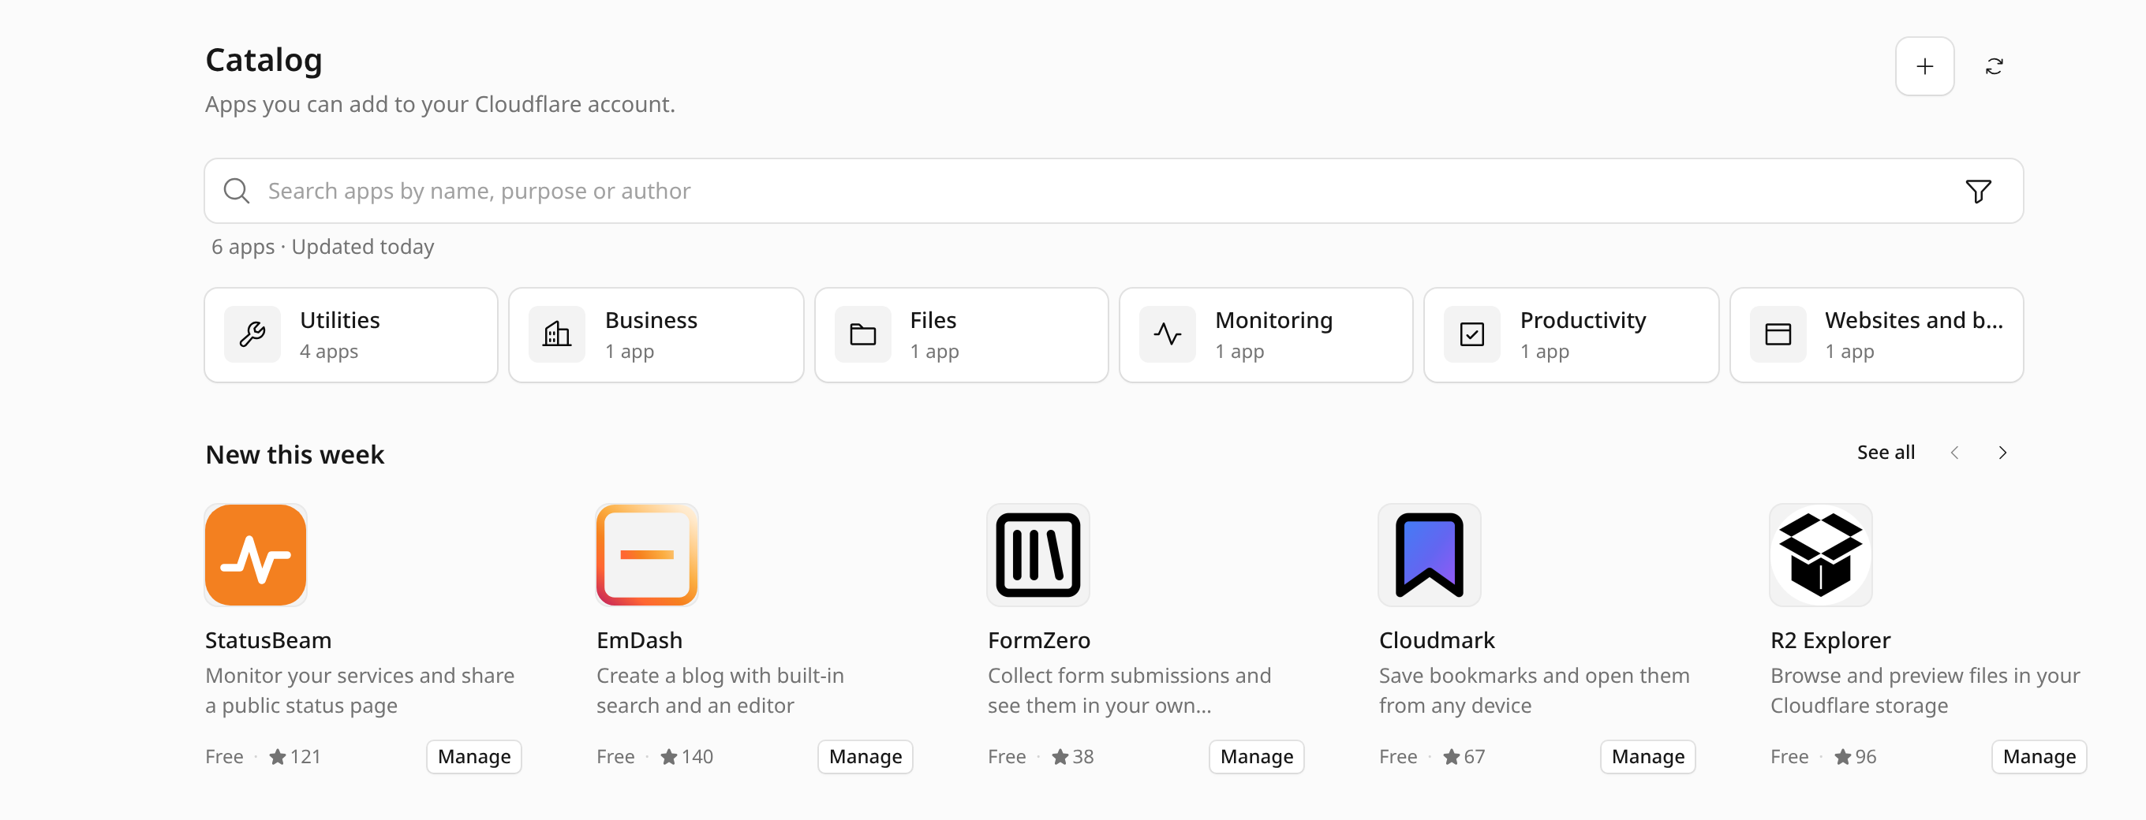The image size is (2146, 820).
Task: Click FormZero's 38 star rating
Action: coord(1072,758)
